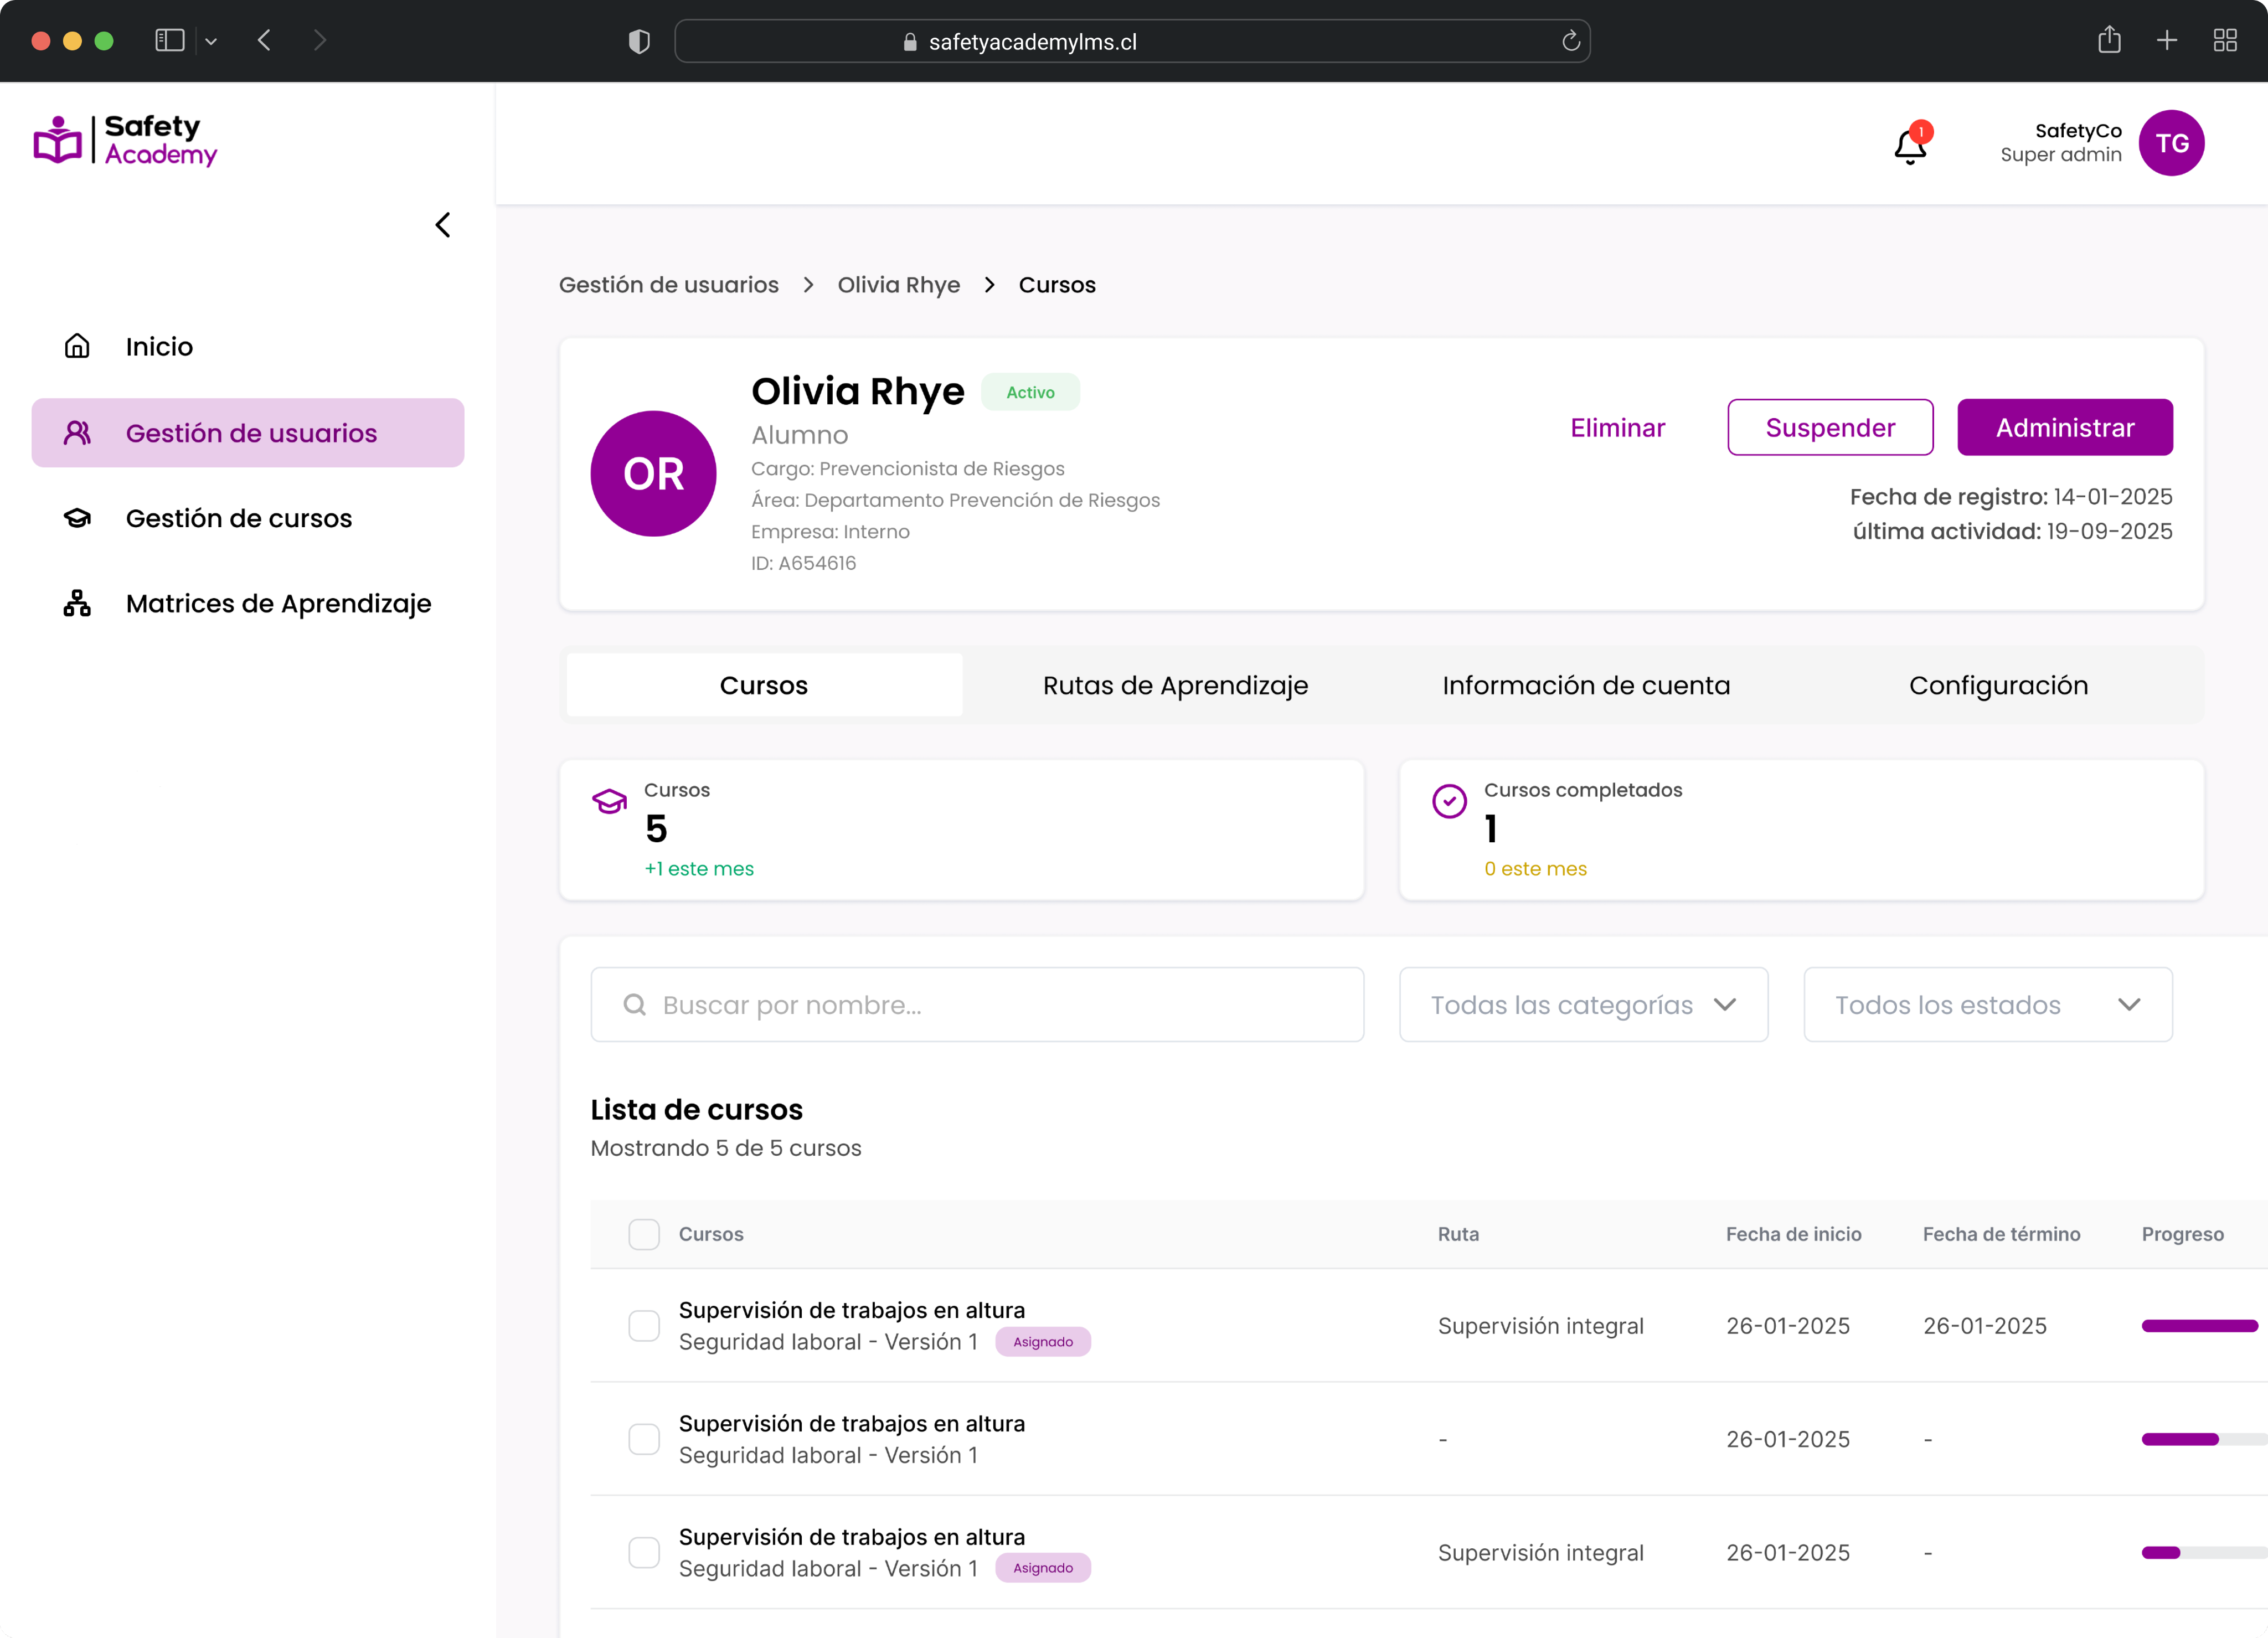Click the Matrices de Aprendizaje hierarchy icon

click(77, 603)
